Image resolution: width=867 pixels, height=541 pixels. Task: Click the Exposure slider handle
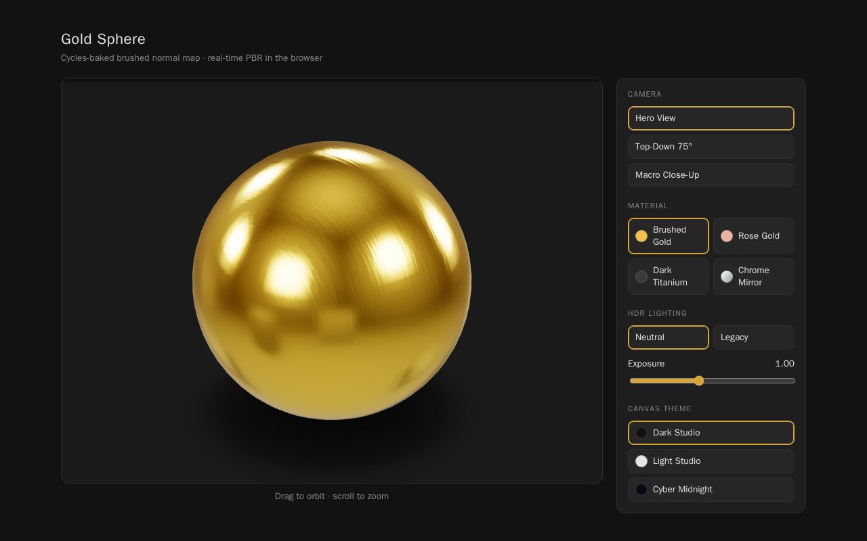tap(699, 381)
